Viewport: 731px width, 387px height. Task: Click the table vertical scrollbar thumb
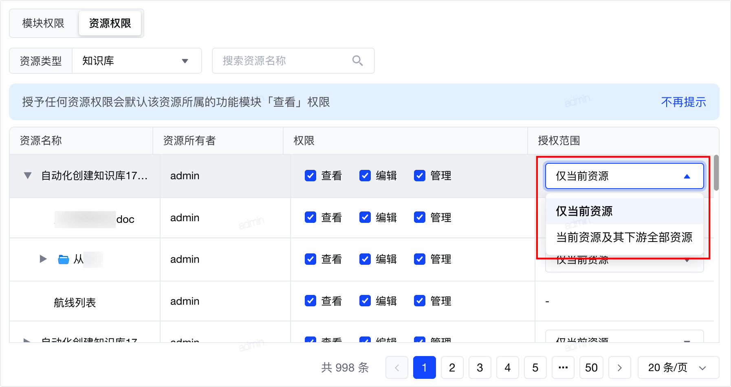point(716,173)
